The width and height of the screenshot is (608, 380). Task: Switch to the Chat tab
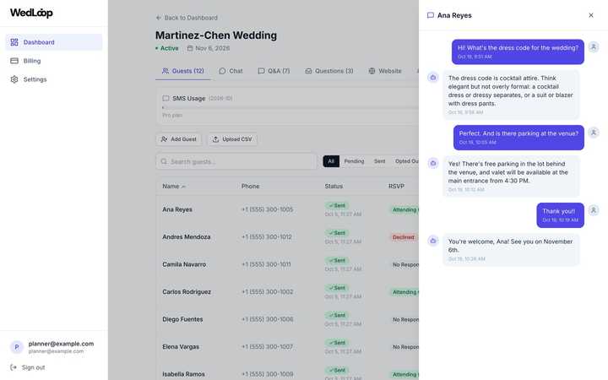pos(231,71)
